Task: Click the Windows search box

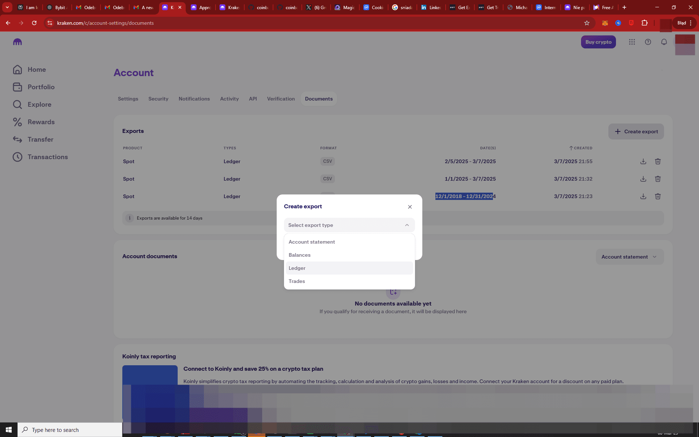Action: click(x=70, y=430)
